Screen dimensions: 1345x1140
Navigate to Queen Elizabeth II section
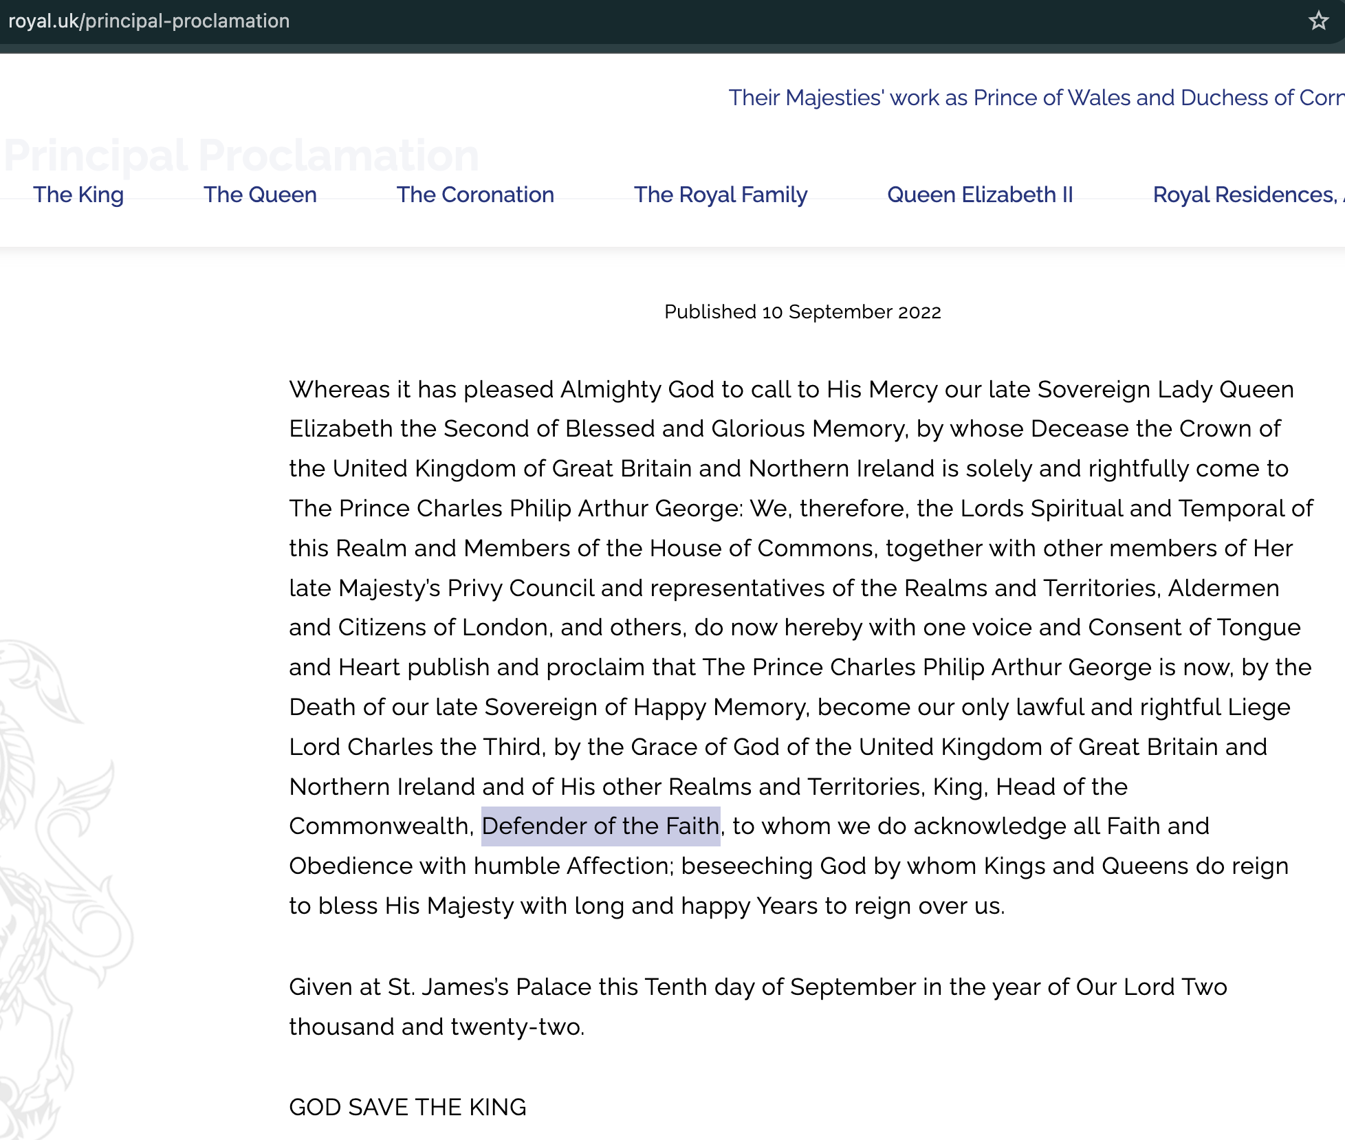[980, 195]
